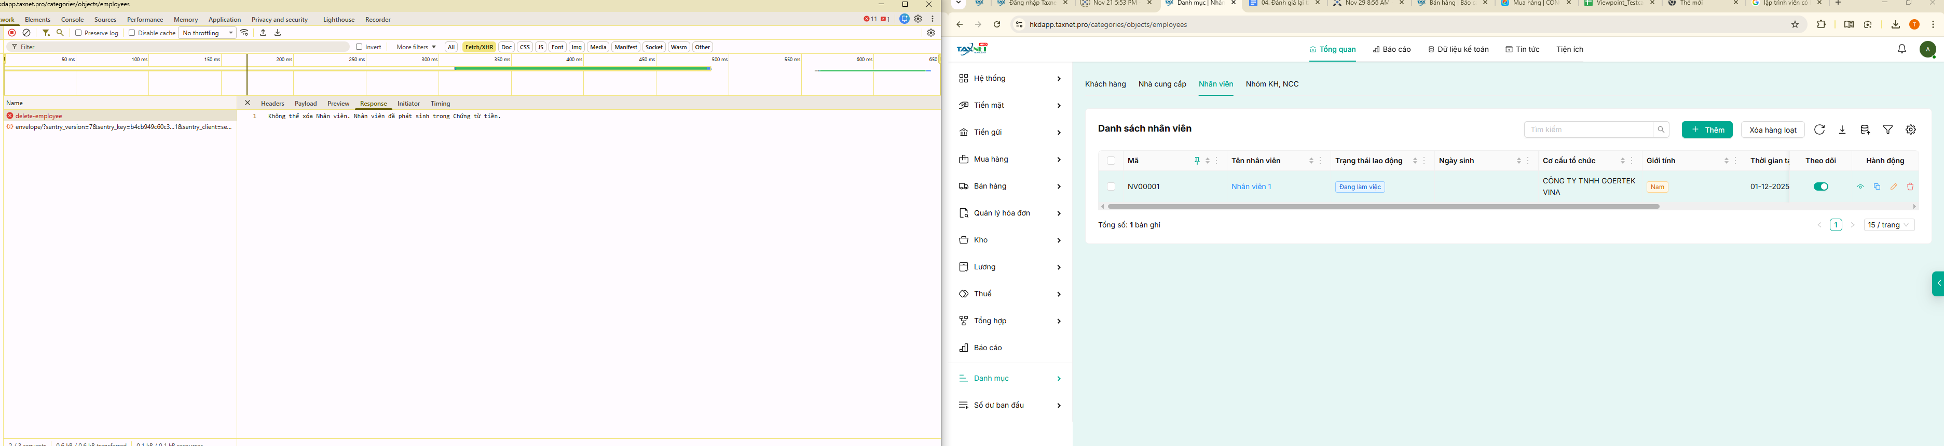Delete employee NV00001 with trash icon
Screen dimensions: 1944x446
click(1910, 187)
